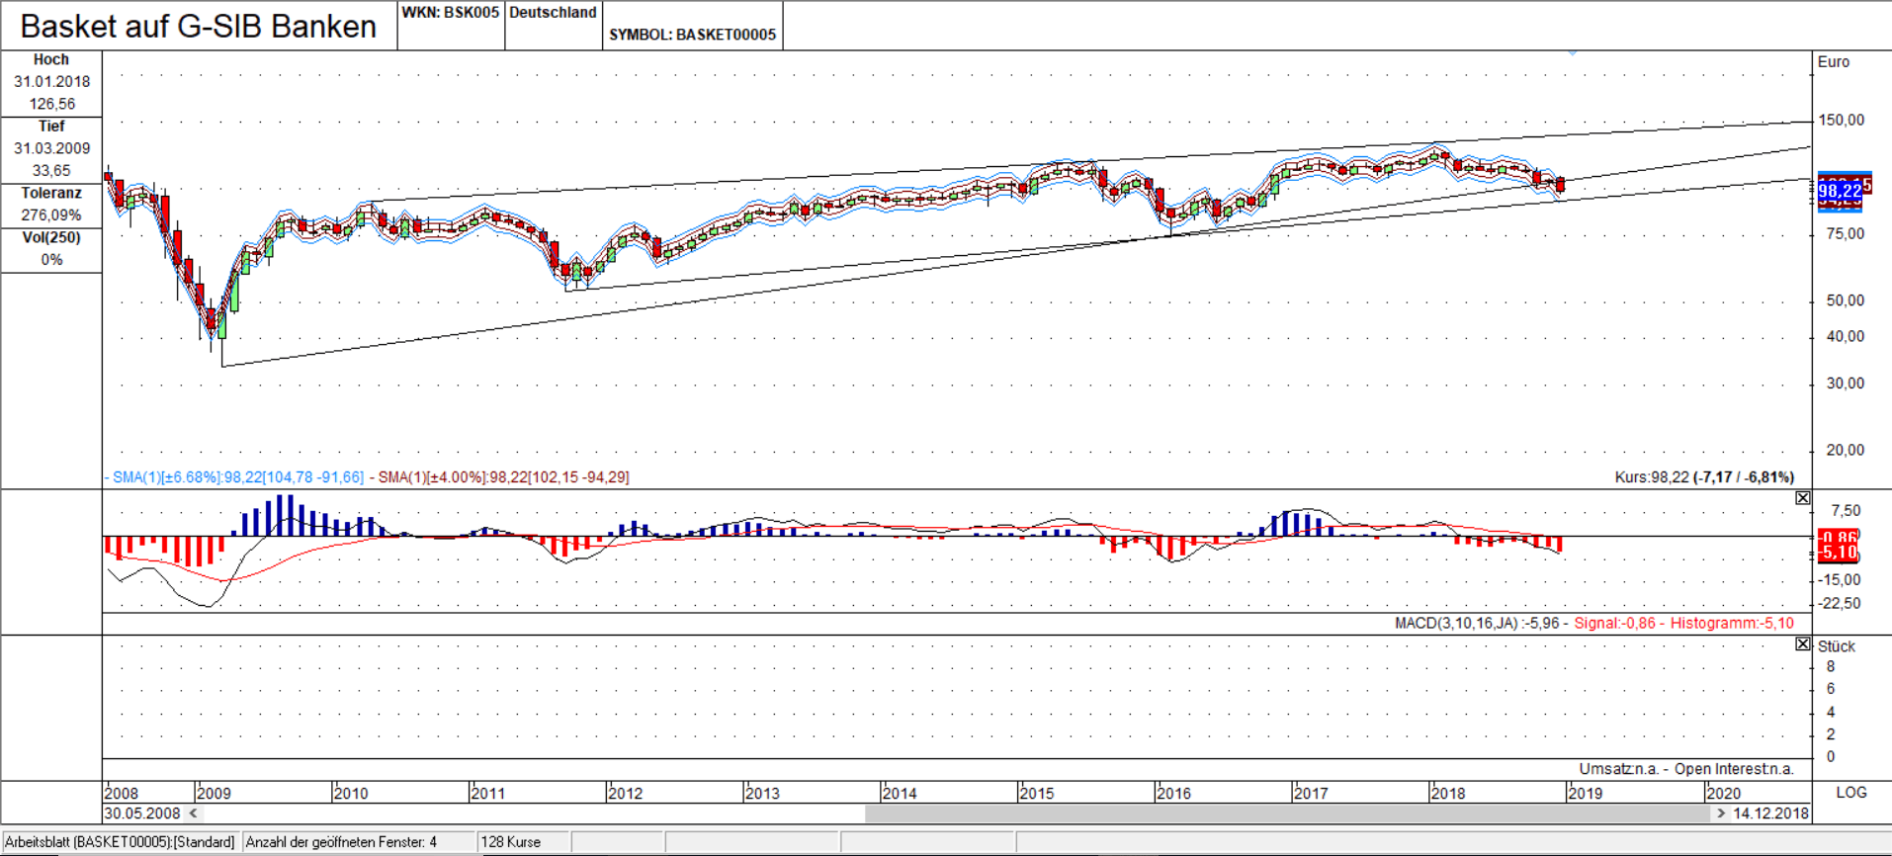Viewport: 1892px width, 856px height.
Task: Select the end date 14.12.2018
Action: tap(1770, 813)
